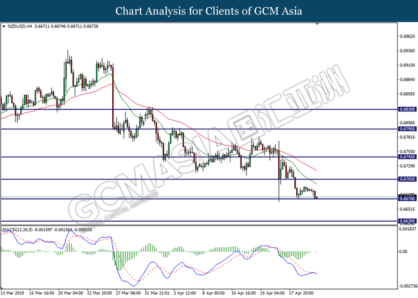
Task: Click the 15 Apr 04:00 time label
Action: [272, 293]
